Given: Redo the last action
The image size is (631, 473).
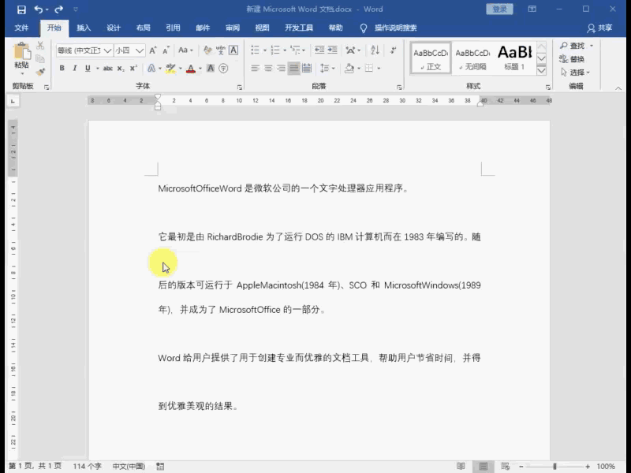Looking at the screenshot, I should [x=58, y=9].
